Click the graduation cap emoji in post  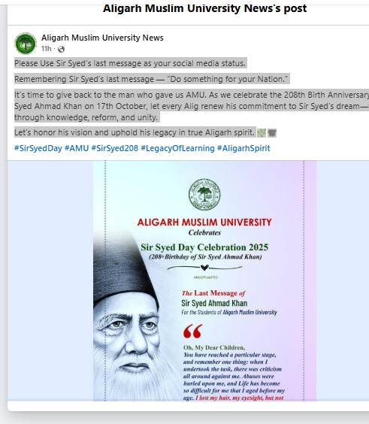pos(272,133)
